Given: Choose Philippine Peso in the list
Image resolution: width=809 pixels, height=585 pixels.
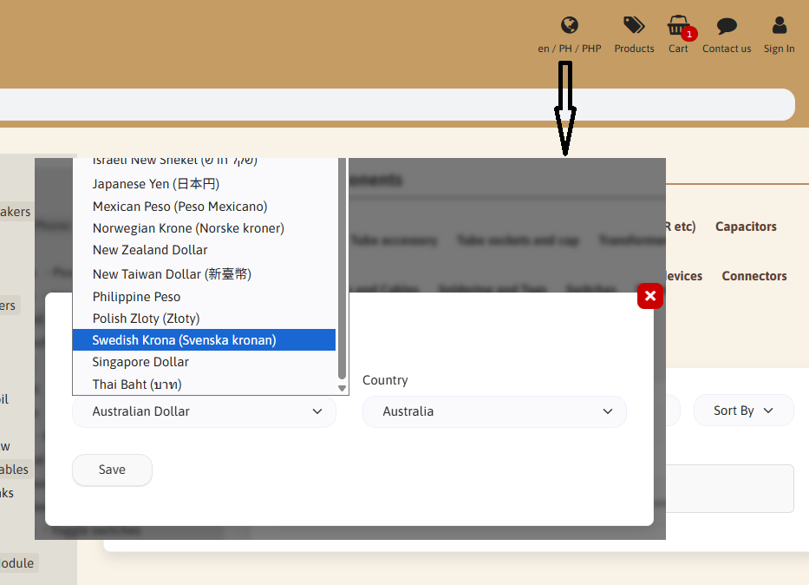Looking at the screenshot, I should point(136,297).
